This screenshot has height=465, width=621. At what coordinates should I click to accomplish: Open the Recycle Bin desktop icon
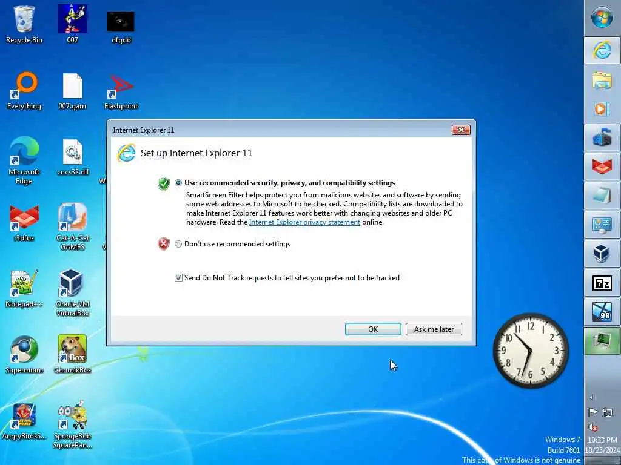click(24, 24)
